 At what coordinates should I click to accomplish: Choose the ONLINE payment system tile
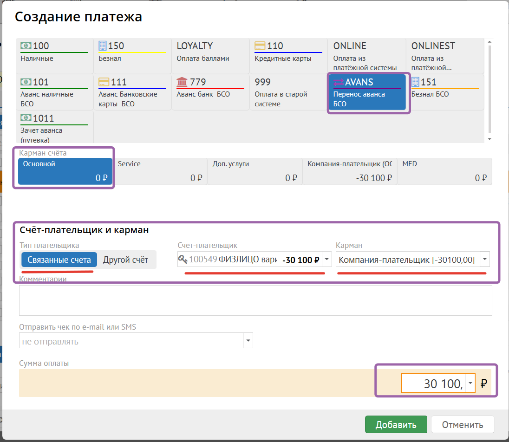coord(366,56)
